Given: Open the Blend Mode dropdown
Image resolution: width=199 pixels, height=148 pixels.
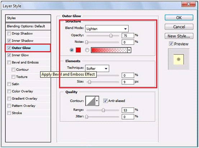Looking at the screenshot, I should tap(107, 29).
